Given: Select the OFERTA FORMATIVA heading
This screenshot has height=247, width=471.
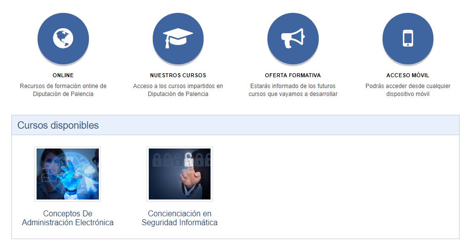Looking at the screenshot, I should click(x=293, y=75).
